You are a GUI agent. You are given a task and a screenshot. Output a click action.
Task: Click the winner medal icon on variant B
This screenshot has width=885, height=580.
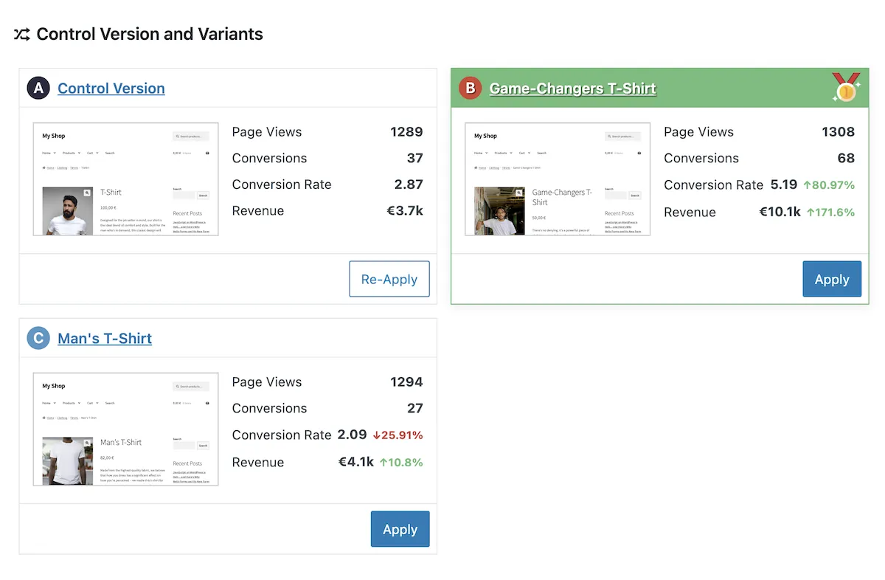click(x=846, y=87)
